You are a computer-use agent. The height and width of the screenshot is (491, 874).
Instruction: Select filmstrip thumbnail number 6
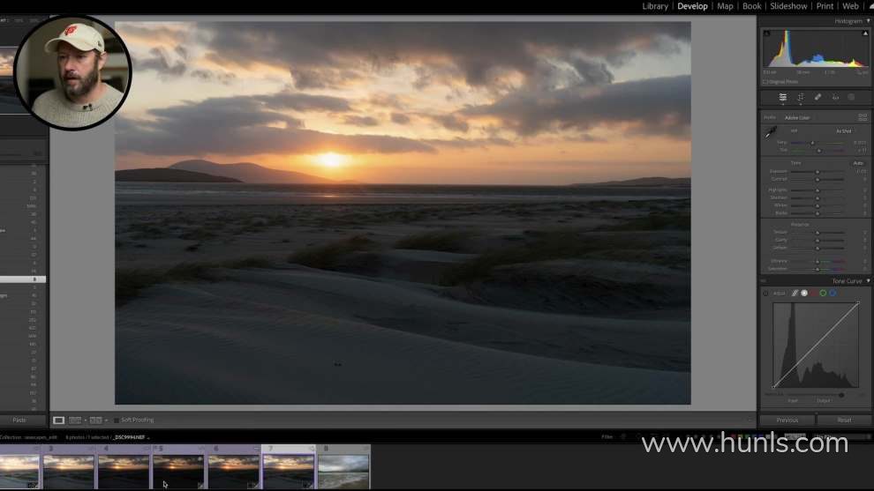[x=234, y=471]
